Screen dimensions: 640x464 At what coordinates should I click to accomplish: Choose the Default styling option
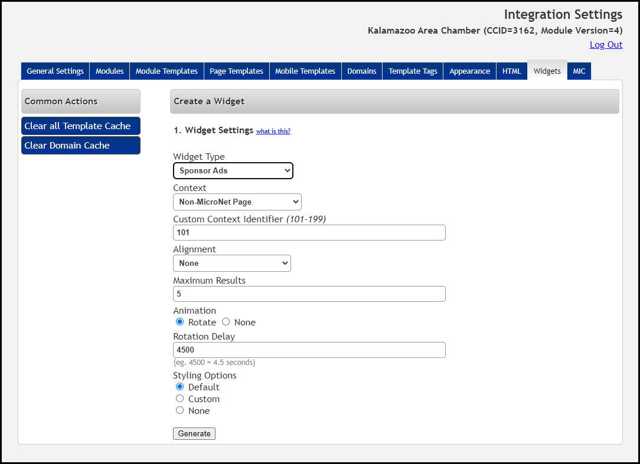click(x=180, y=387)
